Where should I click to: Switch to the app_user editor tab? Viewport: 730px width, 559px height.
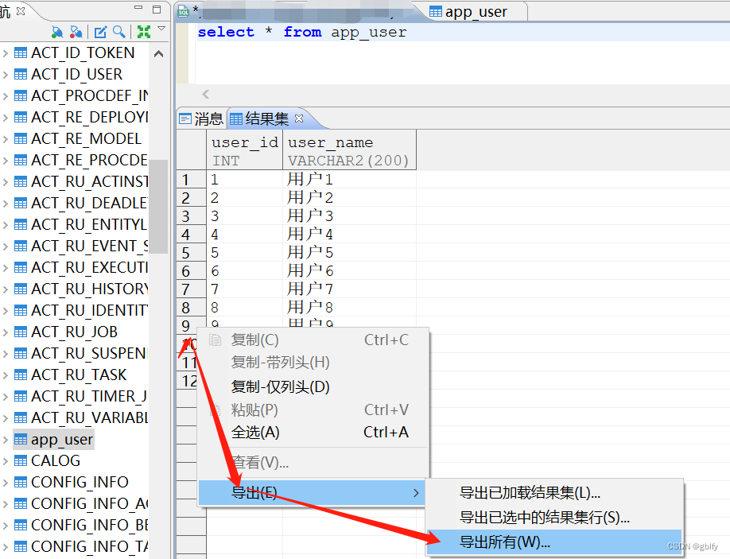(x=476, y=12)
